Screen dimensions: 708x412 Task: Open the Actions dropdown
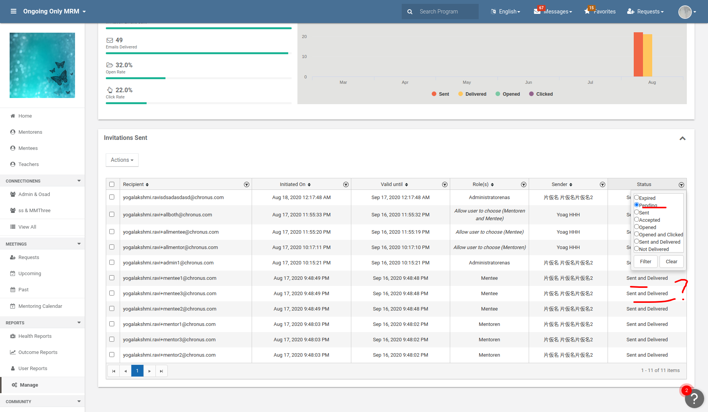122,160
